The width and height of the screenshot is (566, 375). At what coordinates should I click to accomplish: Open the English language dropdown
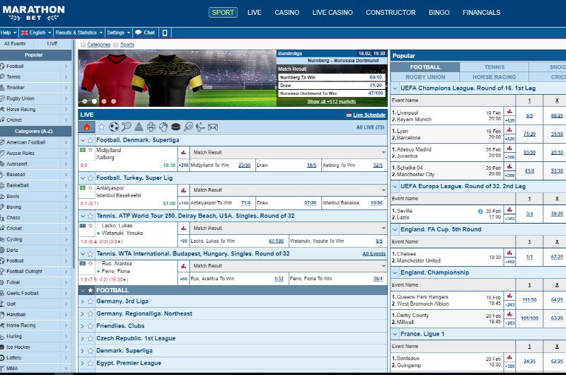coord(36,33)
